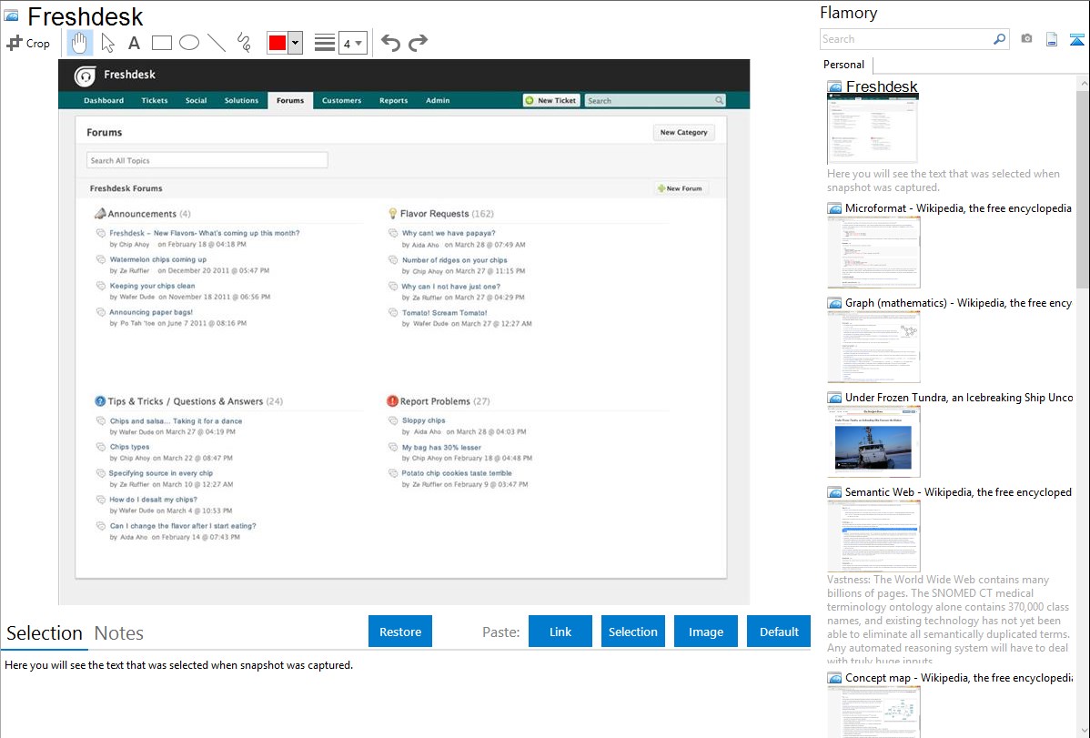Viewport: 1090px width, 738px height.
Task: Redo the last annotation
Action: [x=418, y=43]
